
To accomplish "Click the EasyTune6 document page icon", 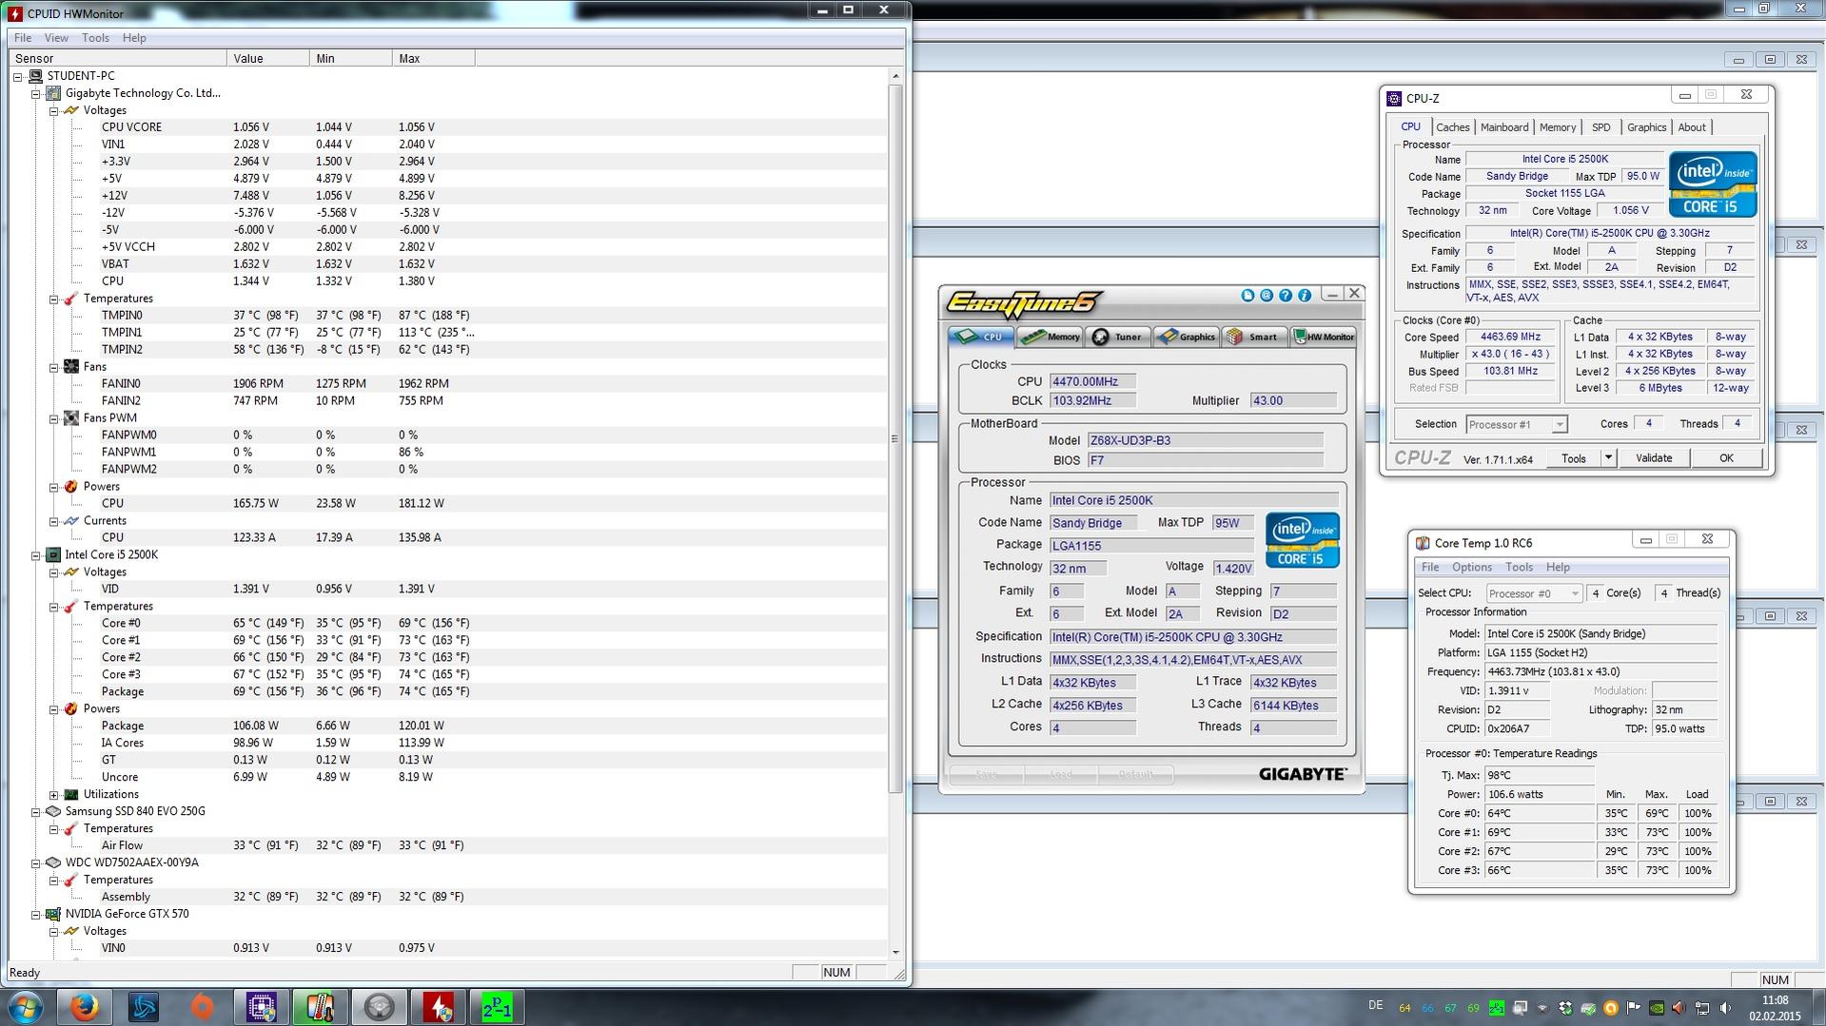I will (x=1247, y=296).
